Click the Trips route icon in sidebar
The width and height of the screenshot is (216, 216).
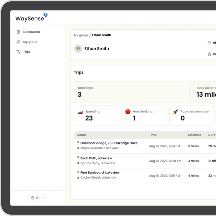[18, 52]
